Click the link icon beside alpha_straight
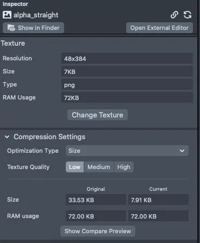The width and height of the screenshot is (200, 243). pos(174,15)
